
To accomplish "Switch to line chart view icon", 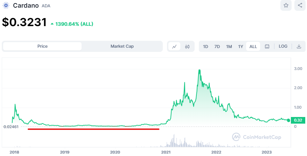I will tap(174, 46).
